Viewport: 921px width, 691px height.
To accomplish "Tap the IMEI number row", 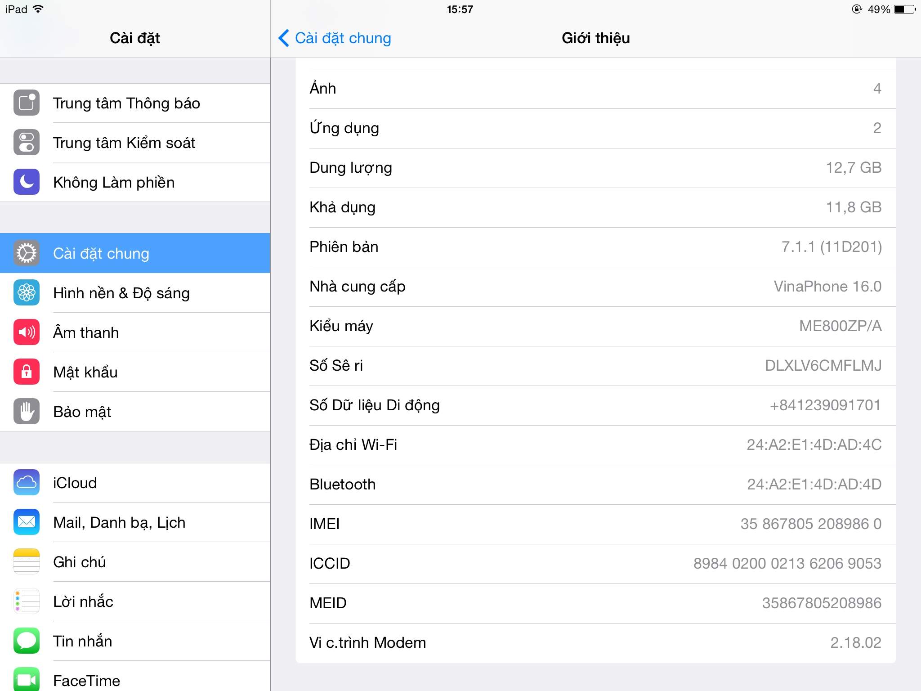I will pos(595,524).
